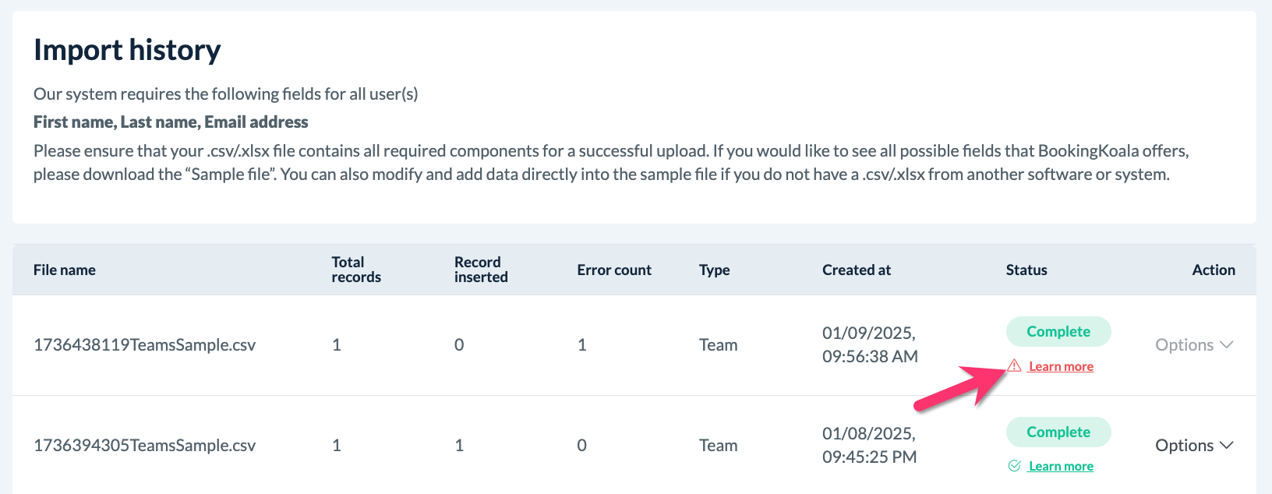This screenshot has width=1272, height=494.
Task: Select file name 1736394305TeamsSample.csv
Action: (144, 445)
